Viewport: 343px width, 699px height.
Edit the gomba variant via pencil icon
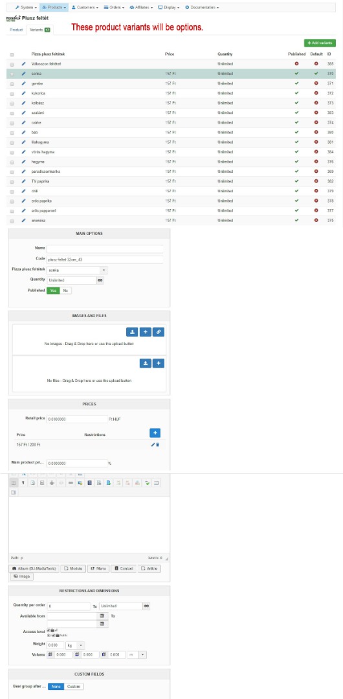coord(24,83)
